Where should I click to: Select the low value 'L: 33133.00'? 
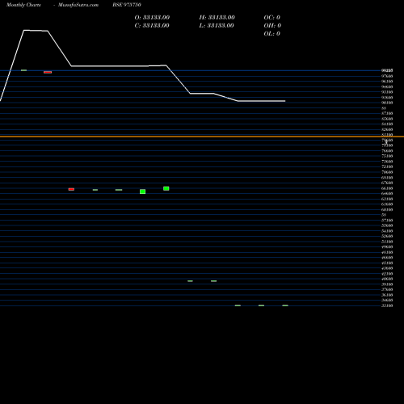click(217, 26)
